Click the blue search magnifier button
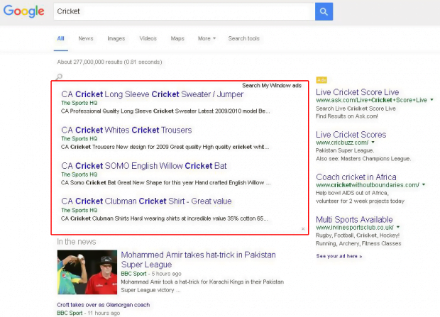This screenshot has height=317, width=440. (x=324, y=11)
